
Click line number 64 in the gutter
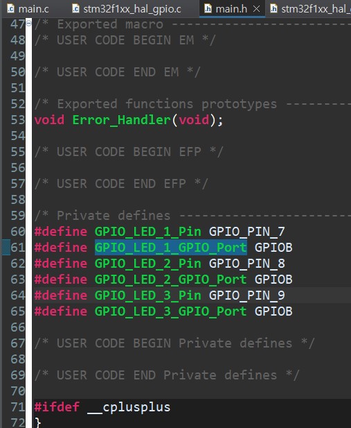pos(18,296)
